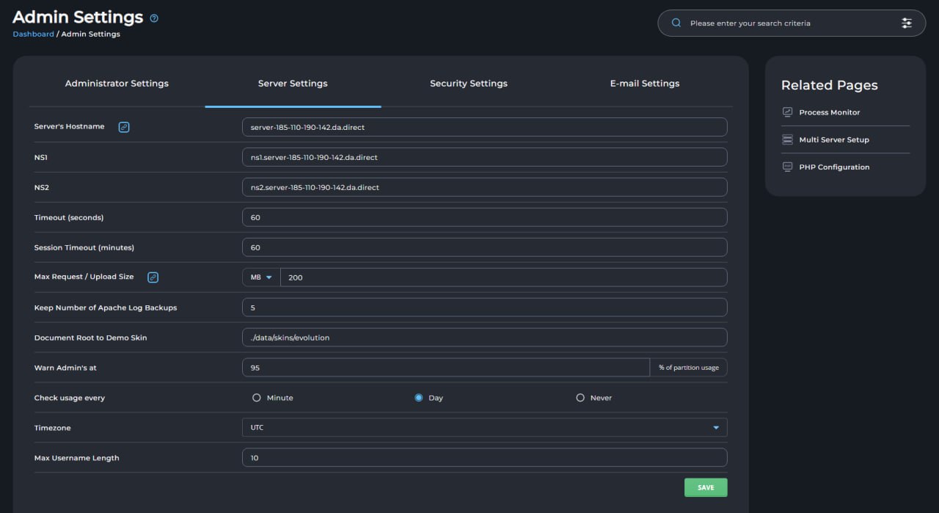Switch to Security Settings tab

pyautogui.click(x=469, y=84)
